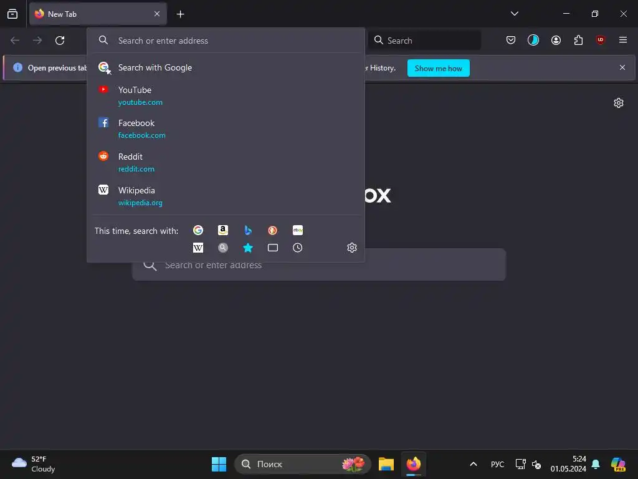Open the muted volume tray icon

point(536,464)
